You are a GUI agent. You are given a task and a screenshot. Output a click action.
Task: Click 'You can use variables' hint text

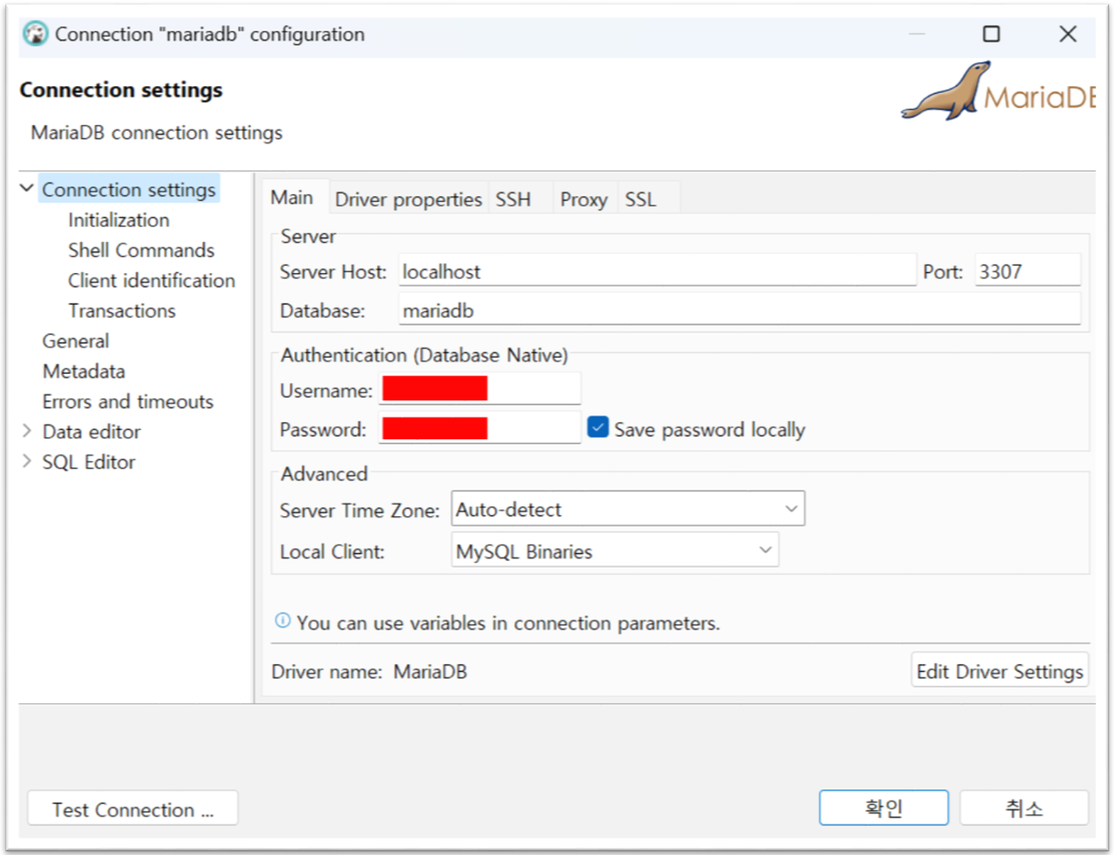(x=508, y=622)
